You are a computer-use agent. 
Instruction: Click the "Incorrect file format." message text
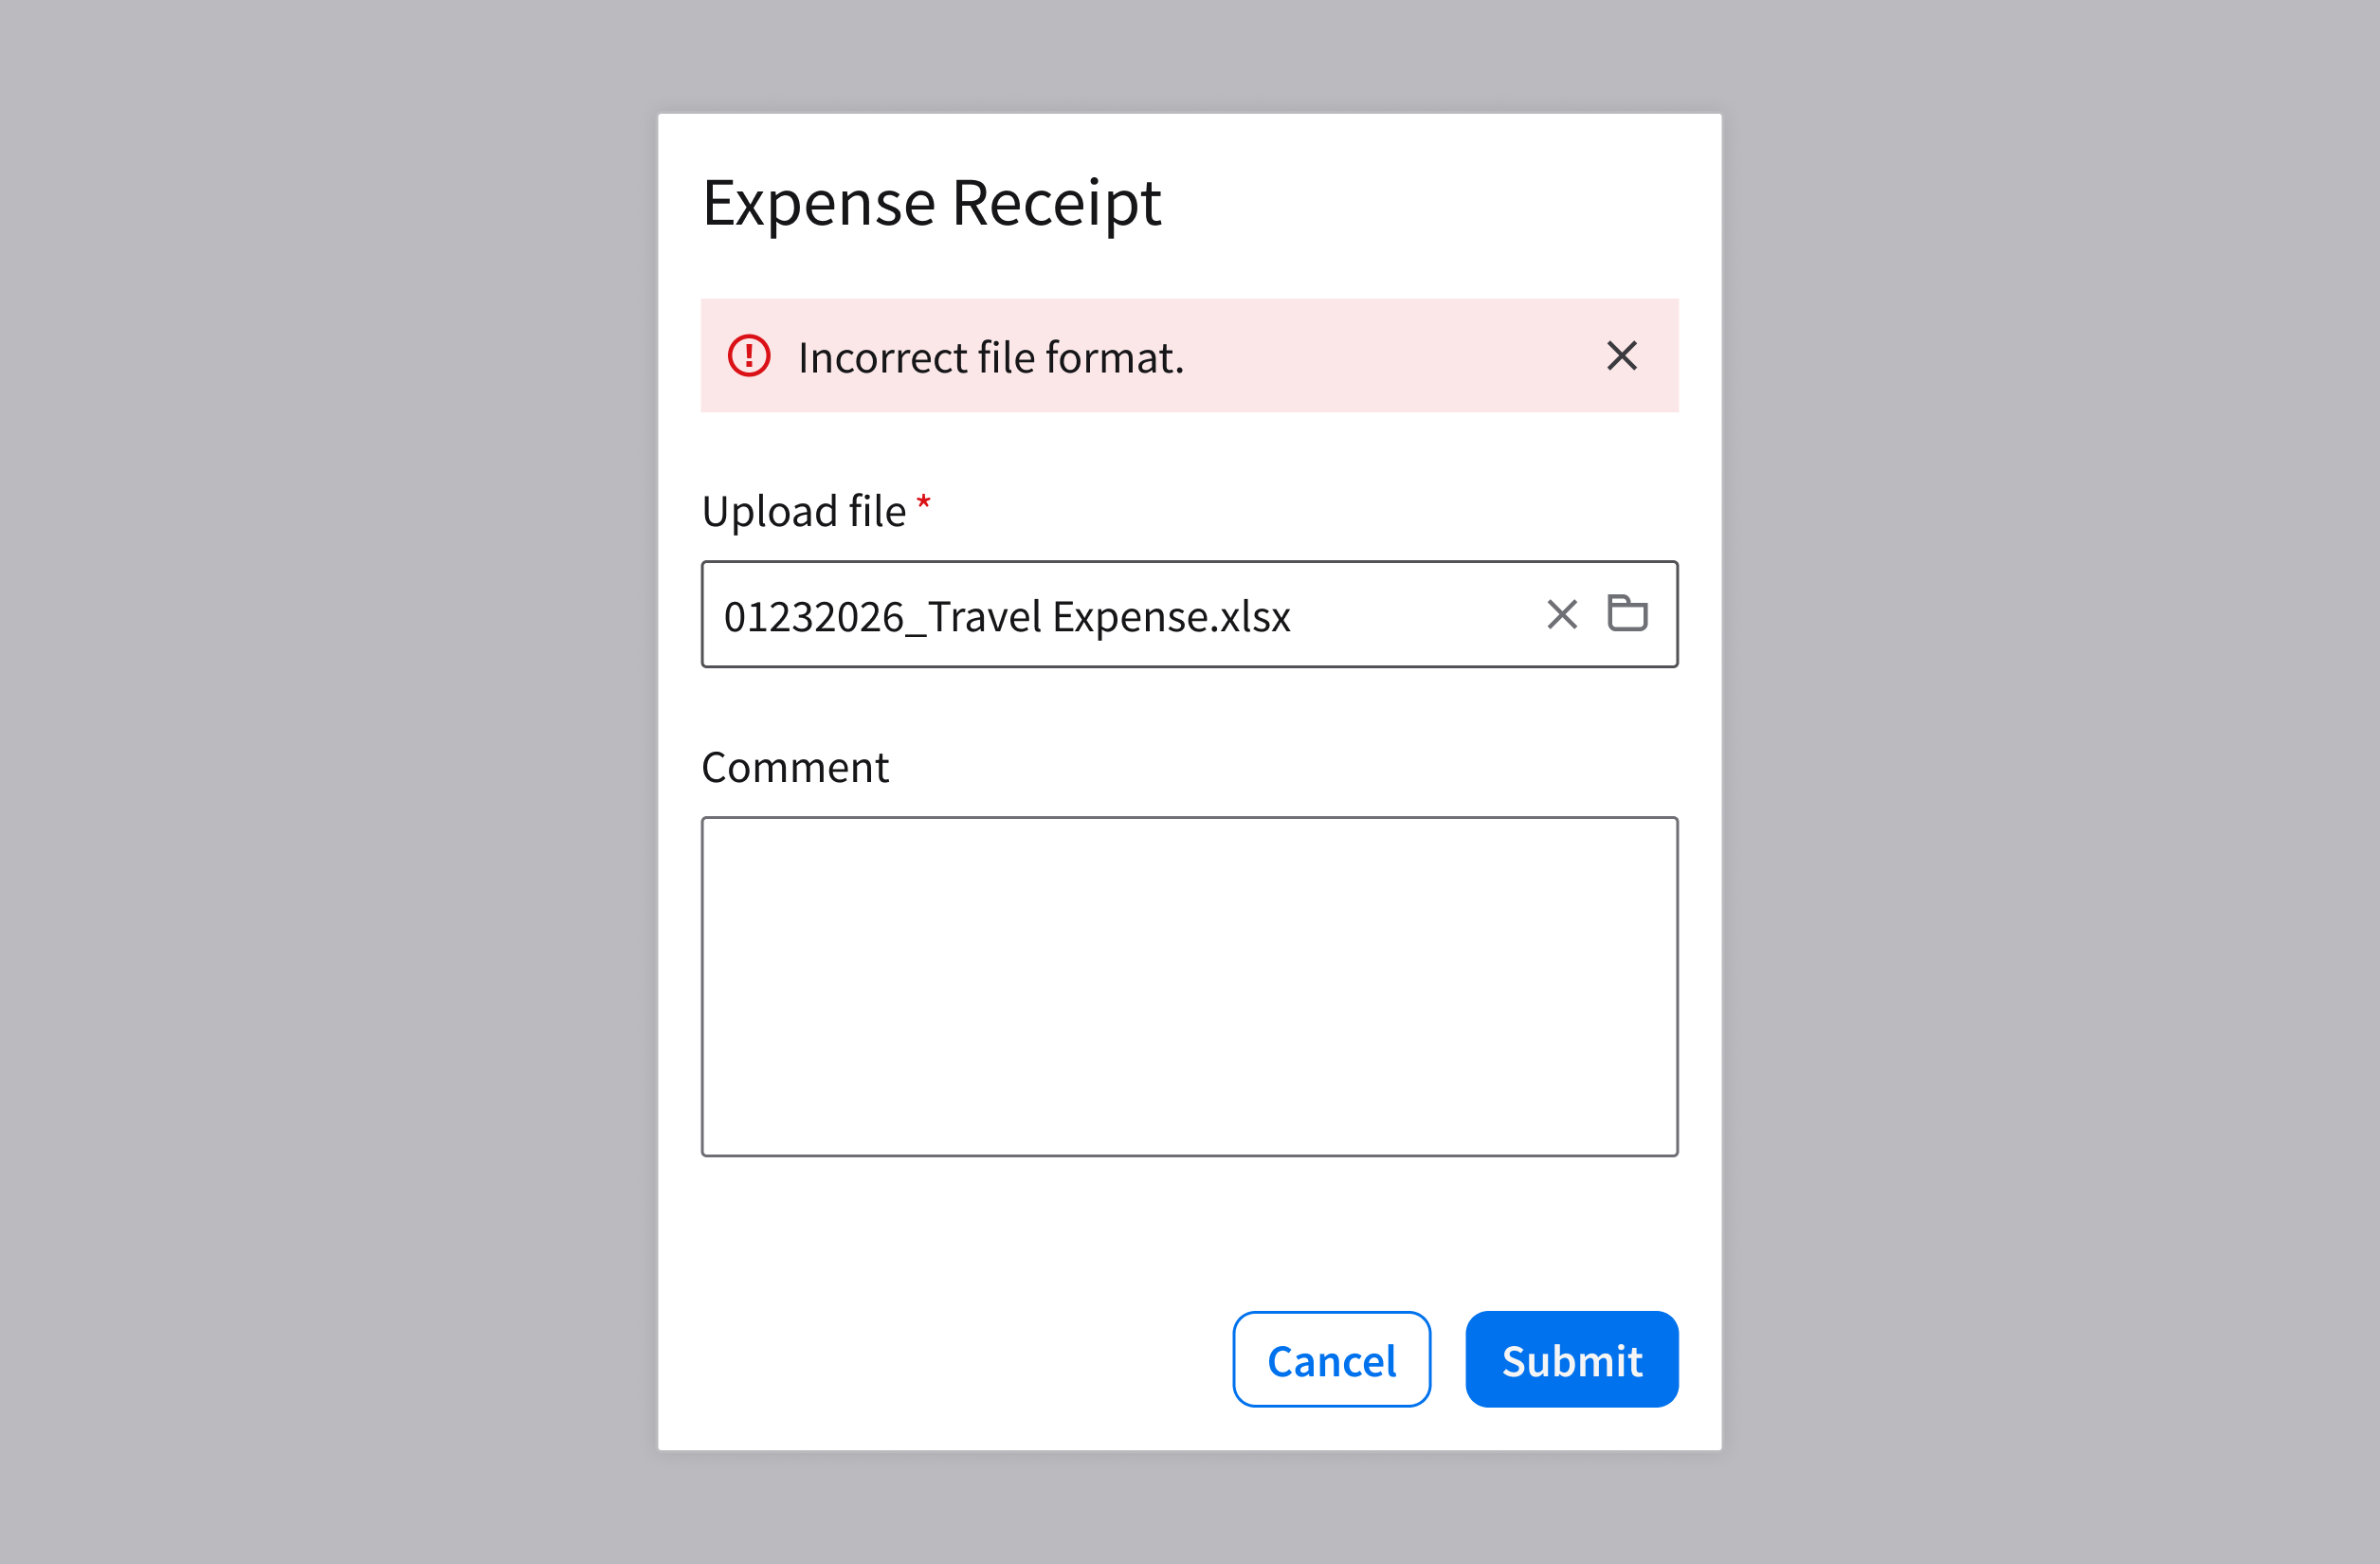(x=990, y=358)
